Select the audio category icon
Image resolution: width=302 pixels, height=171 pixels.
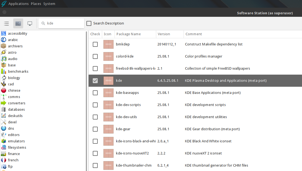click(3, 59)
